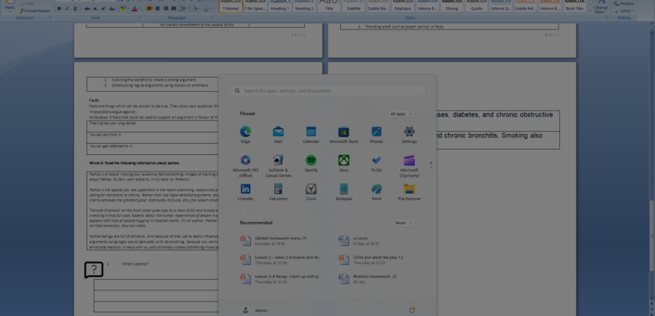Launch Notepad from pinned apps
Image resolution: width=655 pixels, height=316 pixels.
[344, 193]
